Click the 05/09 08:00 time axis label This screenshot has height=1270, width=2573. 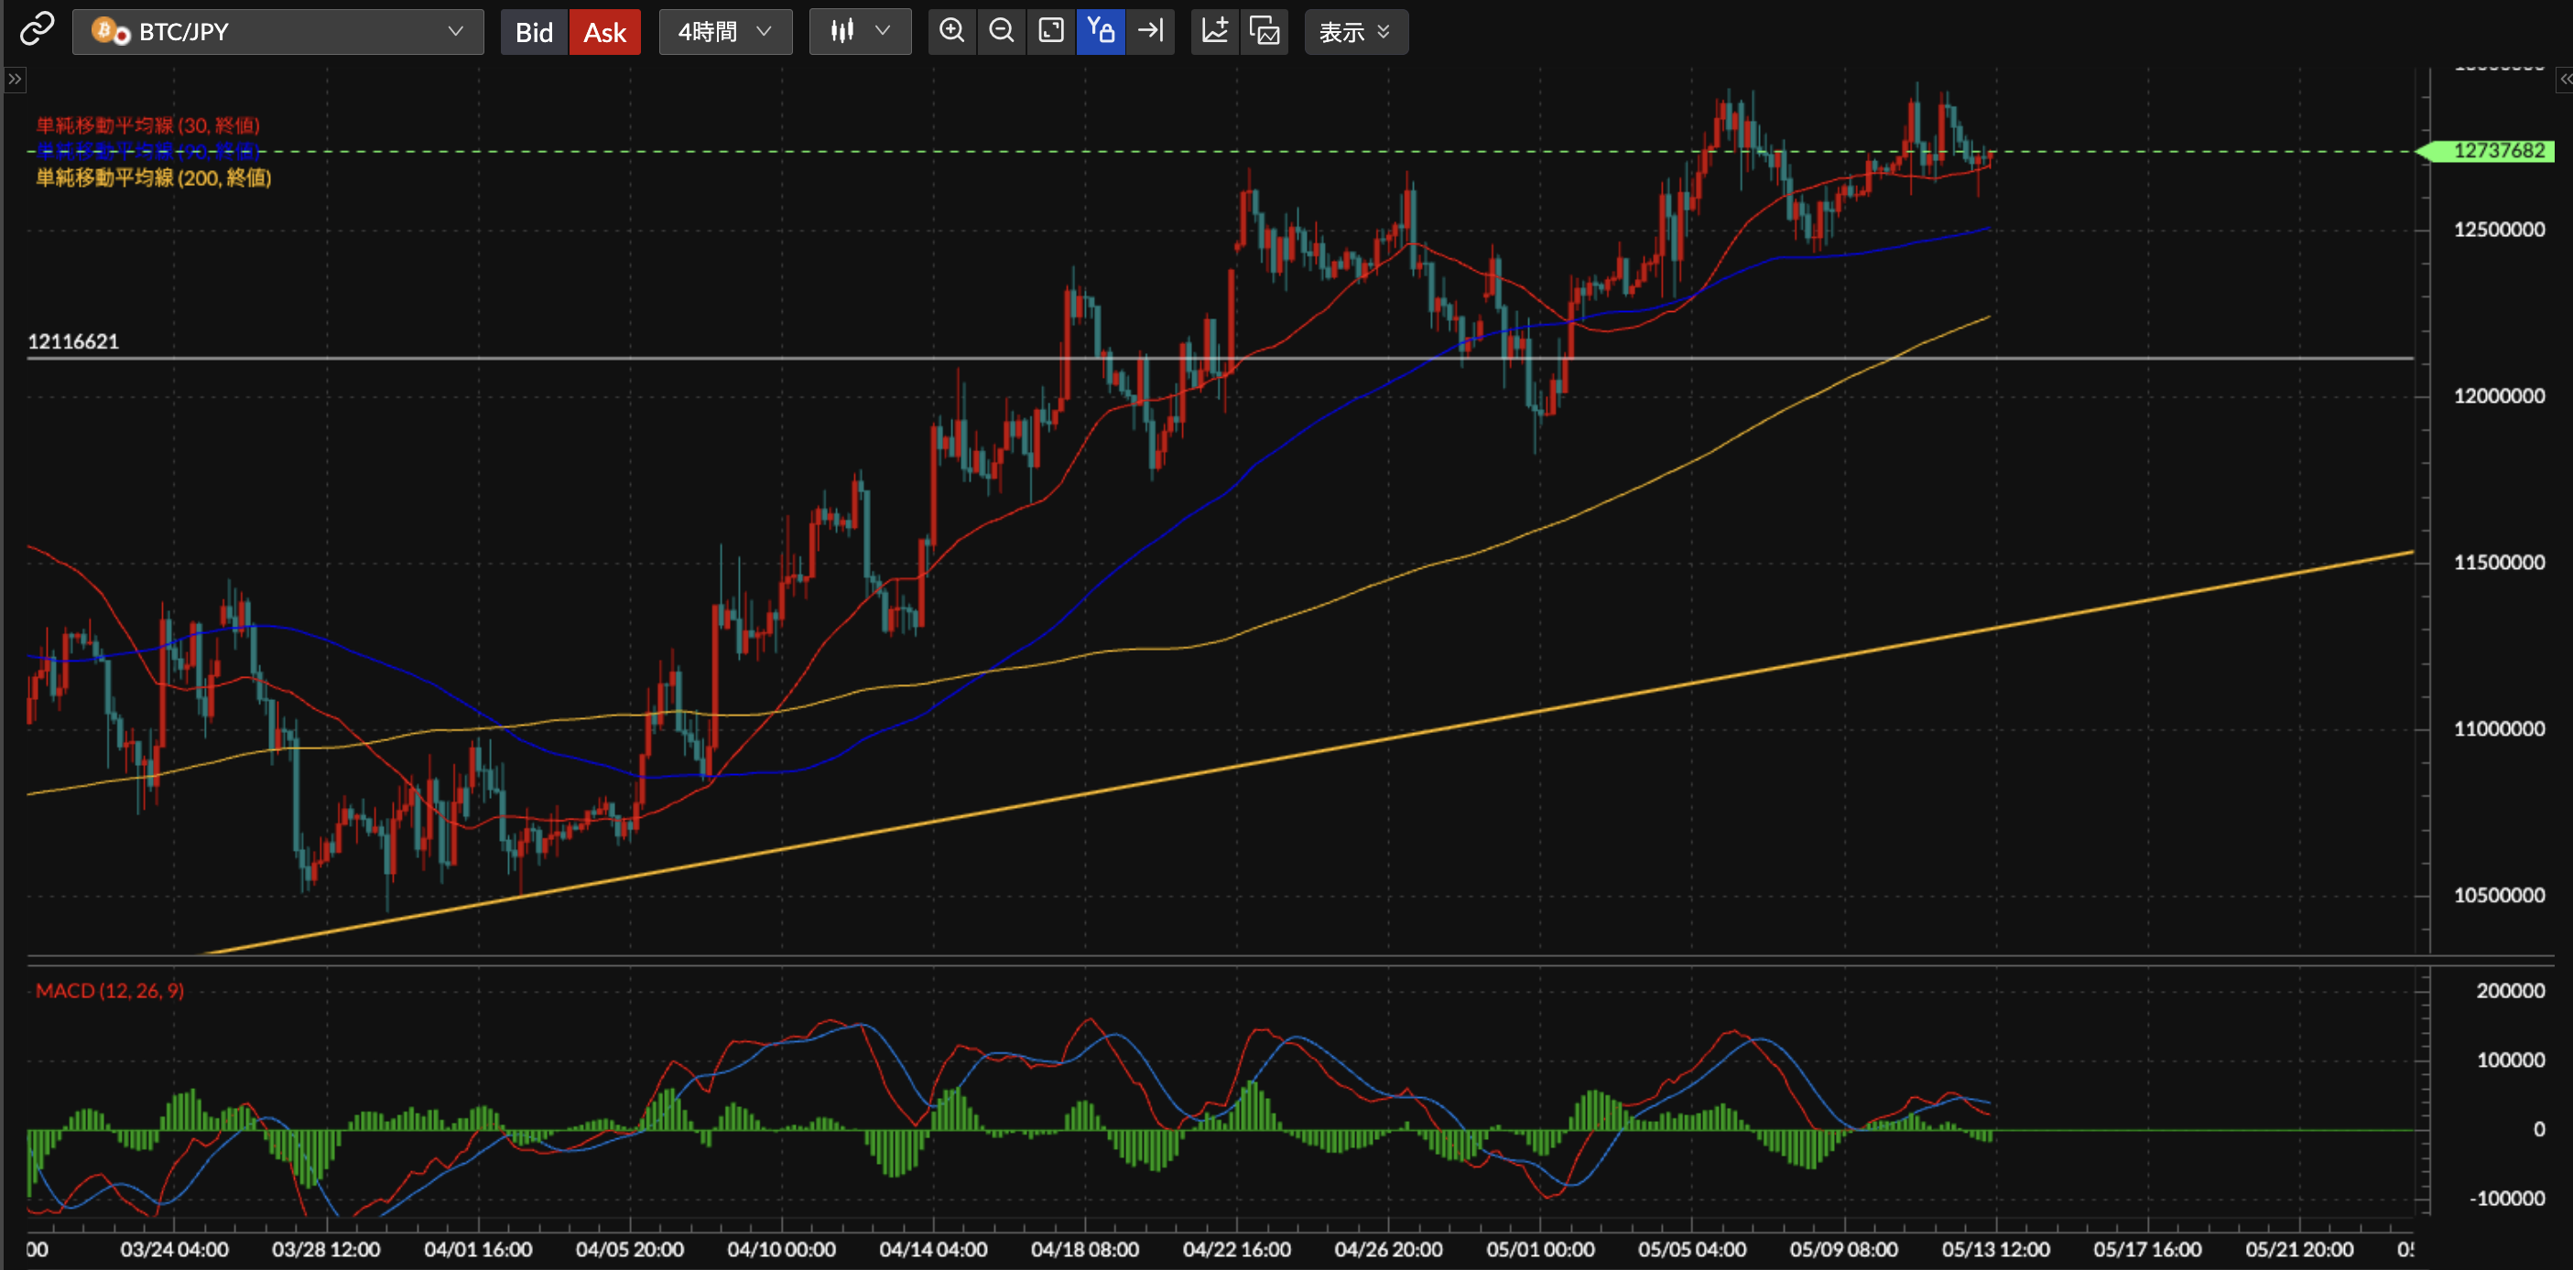tap(1845, 1250)
